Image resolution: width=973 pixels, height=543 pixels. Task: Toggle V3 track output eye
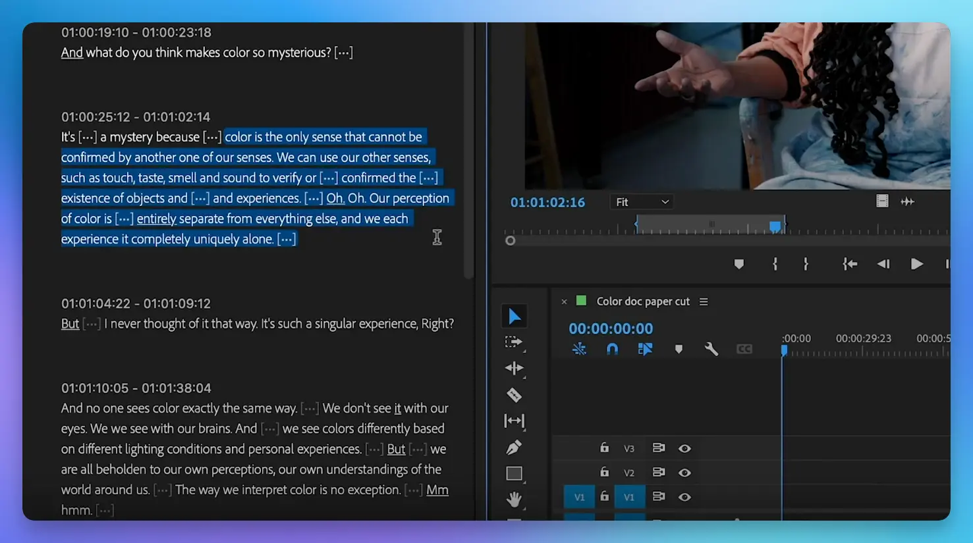[x=684, y=449]
